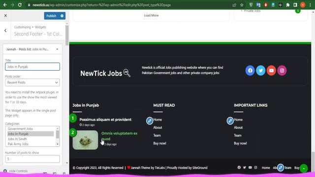
Task: Click Private Jobs category in sidebar
Action: click(x=252, y=11)
